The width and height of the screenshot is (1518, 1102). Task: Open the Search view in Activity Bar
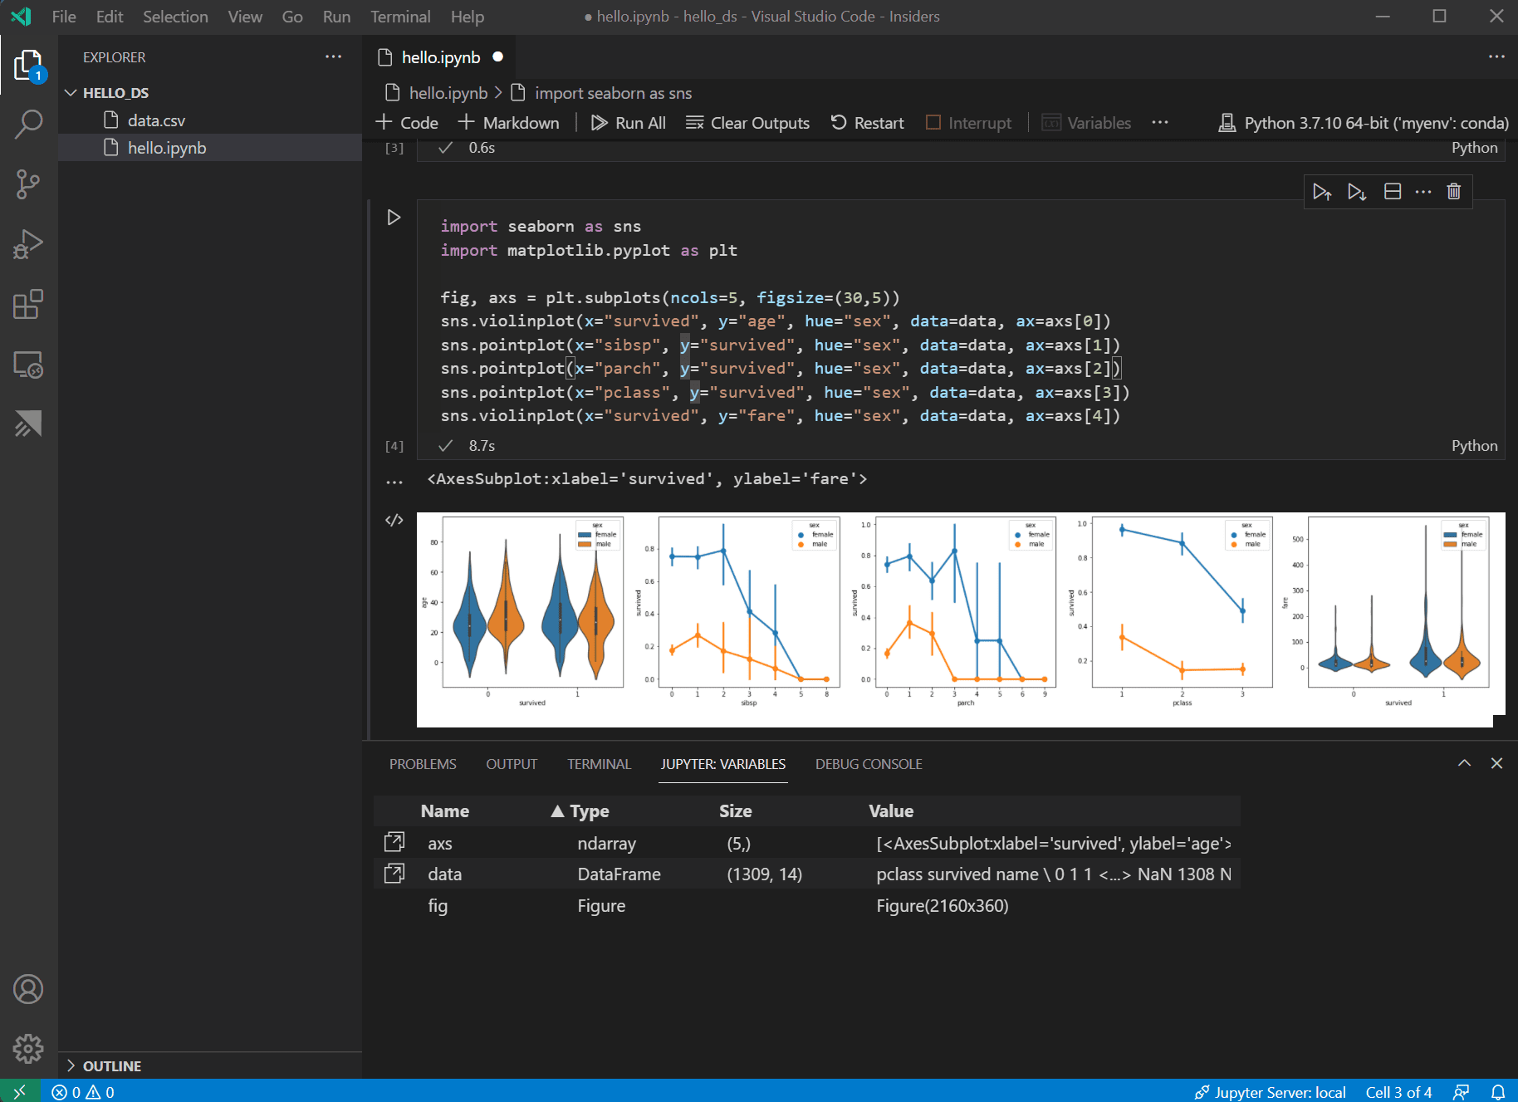28,123
